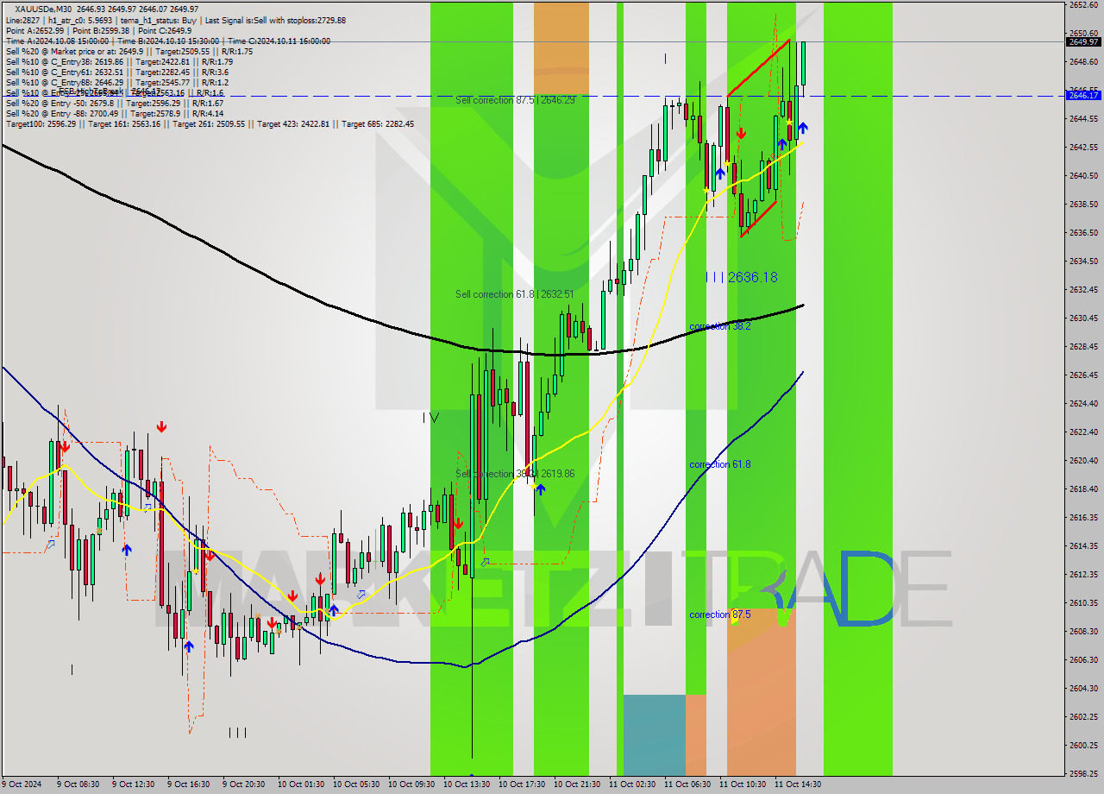1104x794 pixels.
Task: Click the '10 Oct 13:30' time label
Action: [466, 785]
